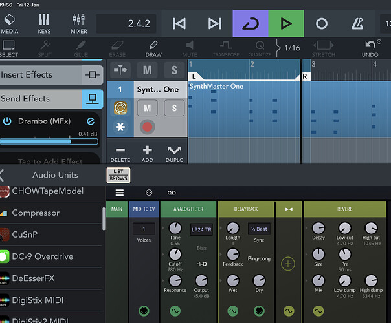391x323 pixels.
Task: Open the Keys keyboard panel
Action: pyautogui.click(x=44, y=24)
